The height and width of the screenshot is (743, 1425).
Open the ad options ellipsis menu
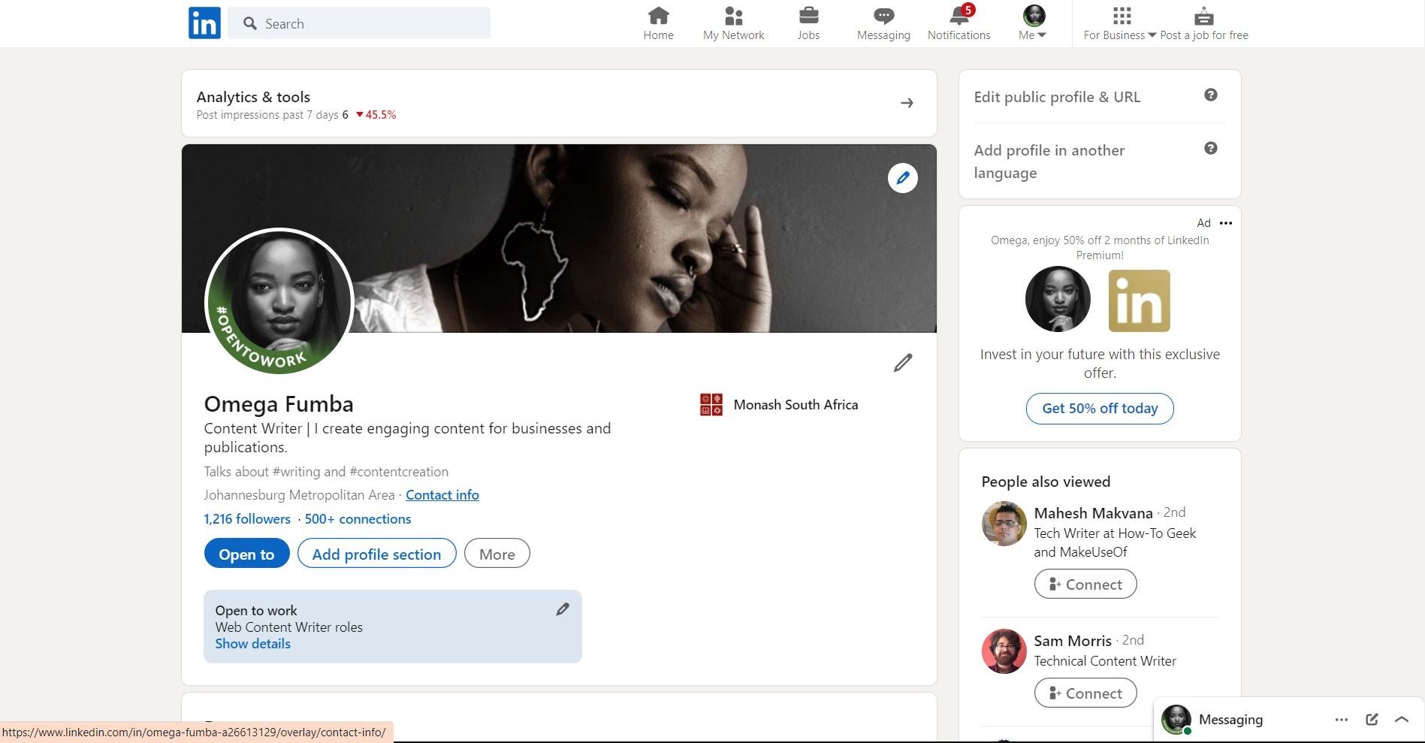(1226, 223)
